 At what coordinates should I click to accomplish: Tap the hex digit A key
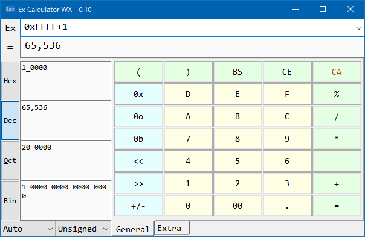[x=188, y=116]
